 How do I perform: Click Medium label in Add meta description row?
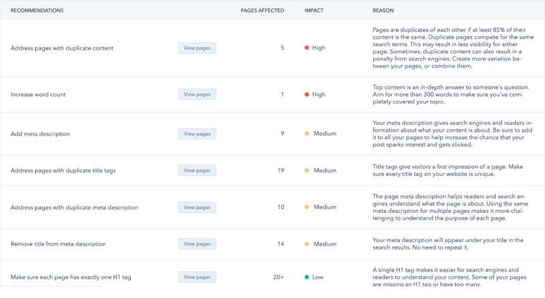tap(325, 134)
